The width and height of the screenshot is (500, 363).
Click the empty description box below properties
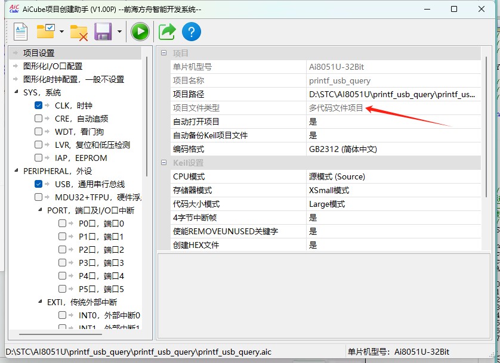[x=323, y=296]
